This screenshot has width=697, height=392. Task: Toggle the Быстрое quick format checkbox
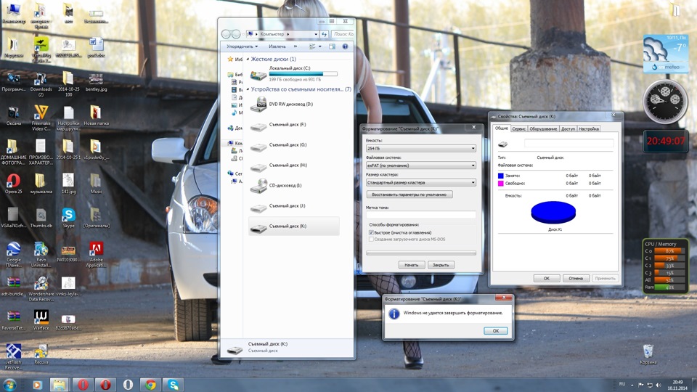click(x=371, y=232)
